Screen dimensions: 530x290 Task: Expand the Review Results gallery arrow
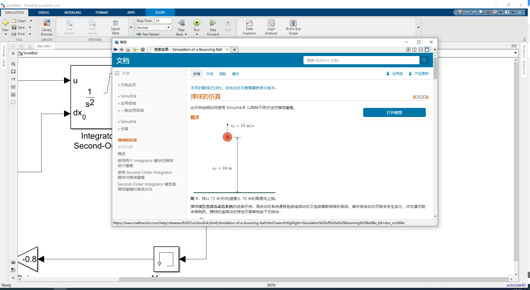[x=418, y=27]
